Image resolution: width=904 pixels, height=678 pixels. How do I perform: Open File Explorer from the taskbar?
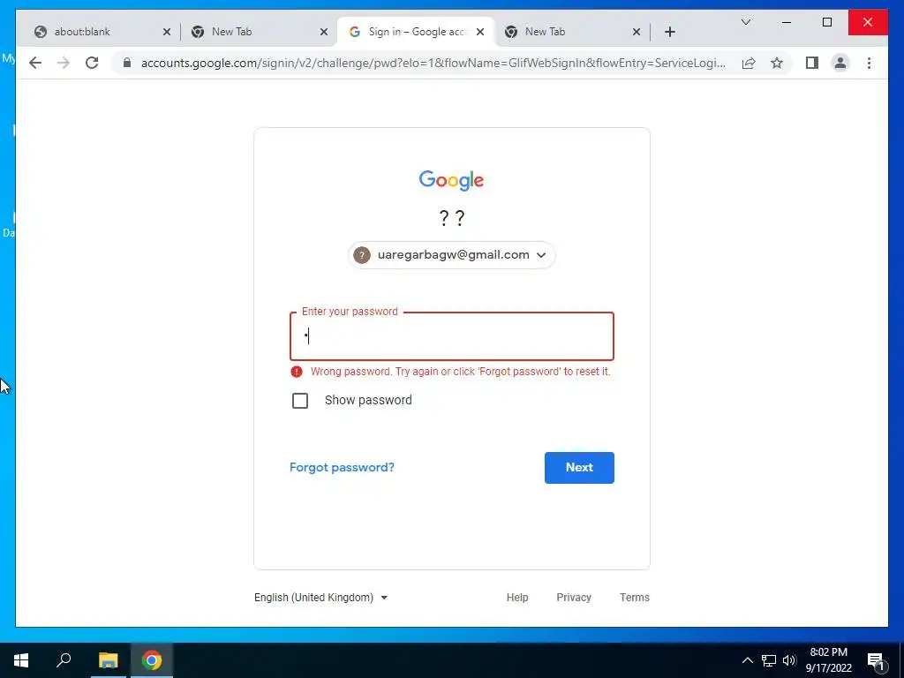108,660
